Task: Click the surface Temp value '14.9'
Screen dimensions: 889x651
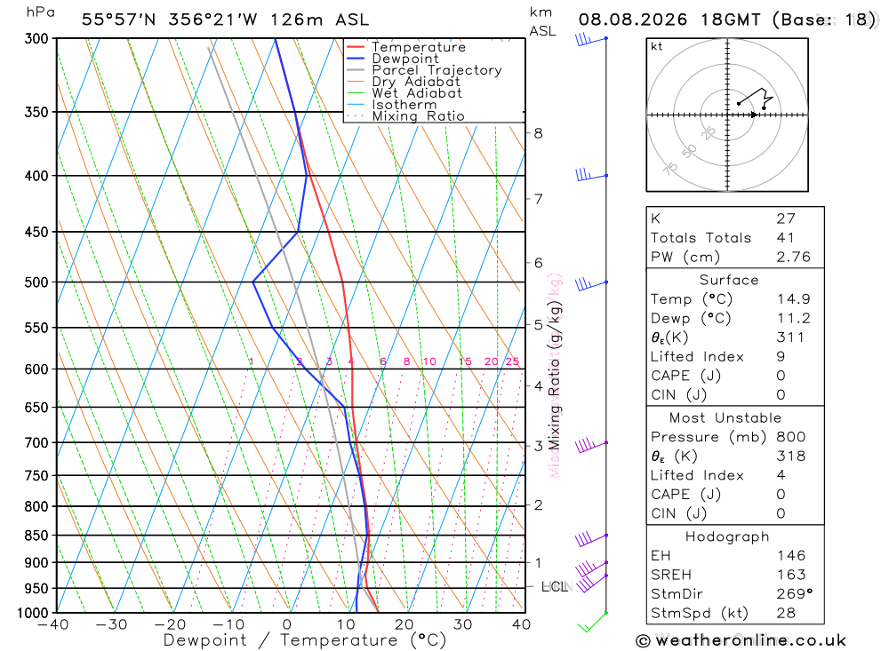Action: pyautogui.click(x=794, y=299)
